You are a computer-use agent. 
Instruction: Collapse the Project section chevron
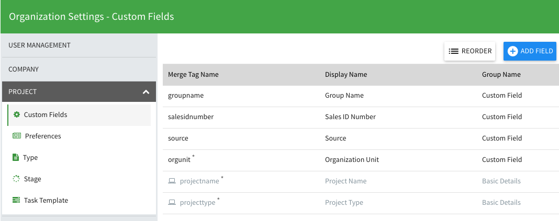(146, 92)
